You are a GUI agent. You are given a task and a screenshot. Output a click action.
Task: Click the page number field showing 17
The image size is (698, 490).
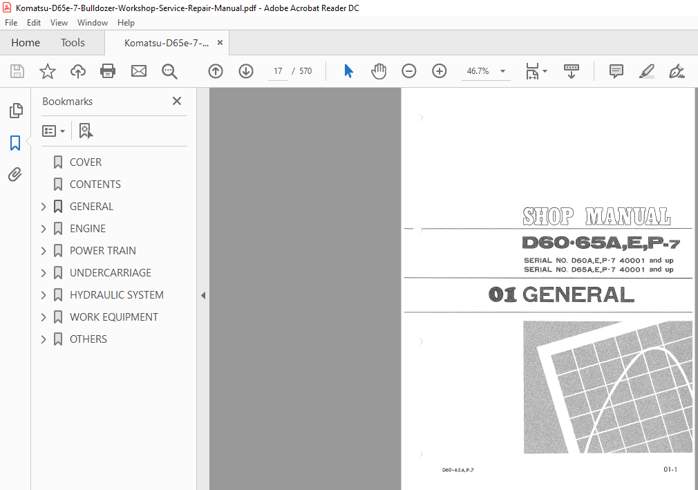coord(278,71)
